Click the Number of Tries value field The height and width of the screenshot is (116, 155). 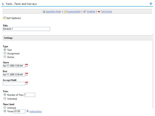(30, 95)
